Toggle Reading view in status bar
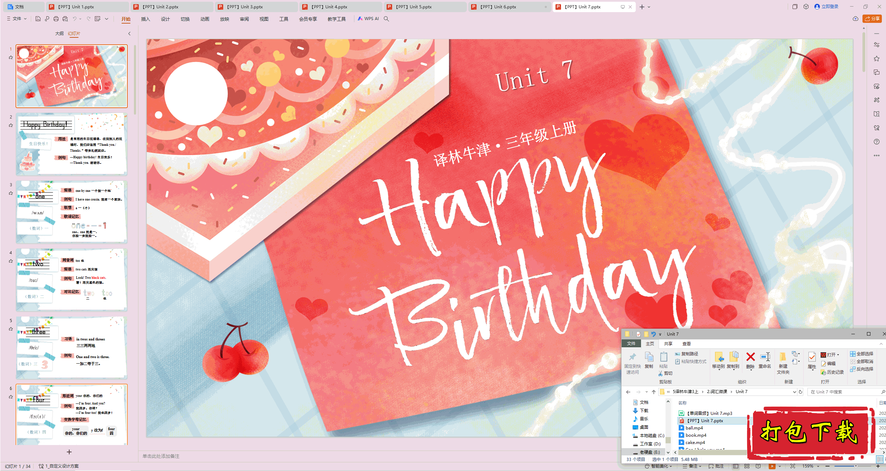 pyautogui.click(x=758, y=466)
